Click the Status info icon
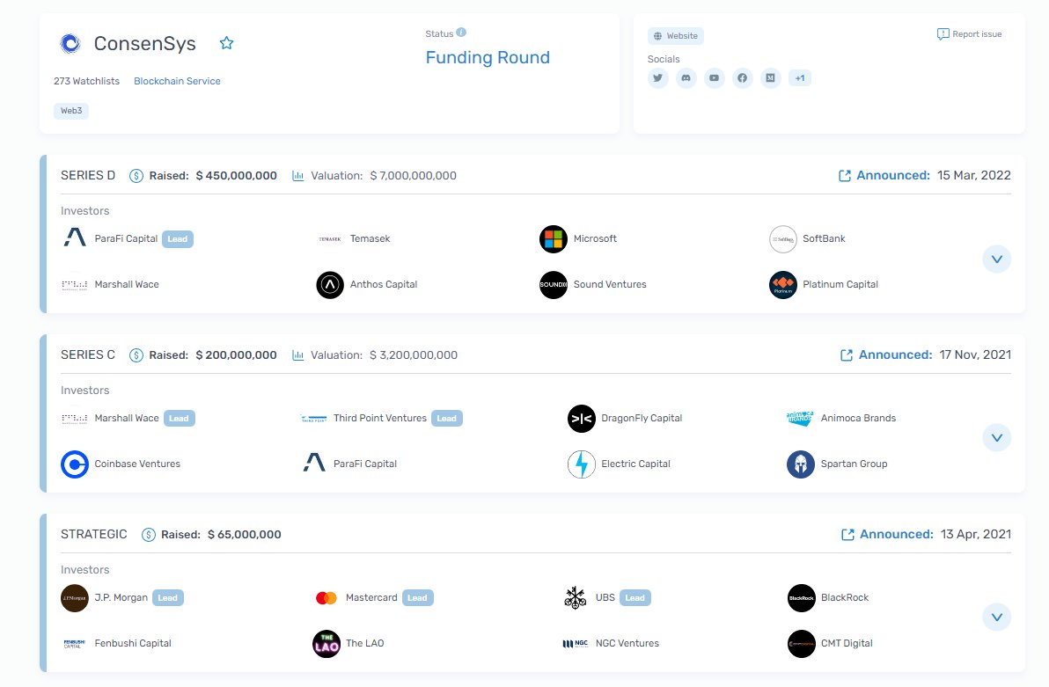Image resolution: width=1049 pixels, height=687 pixels. pos(462,33)
